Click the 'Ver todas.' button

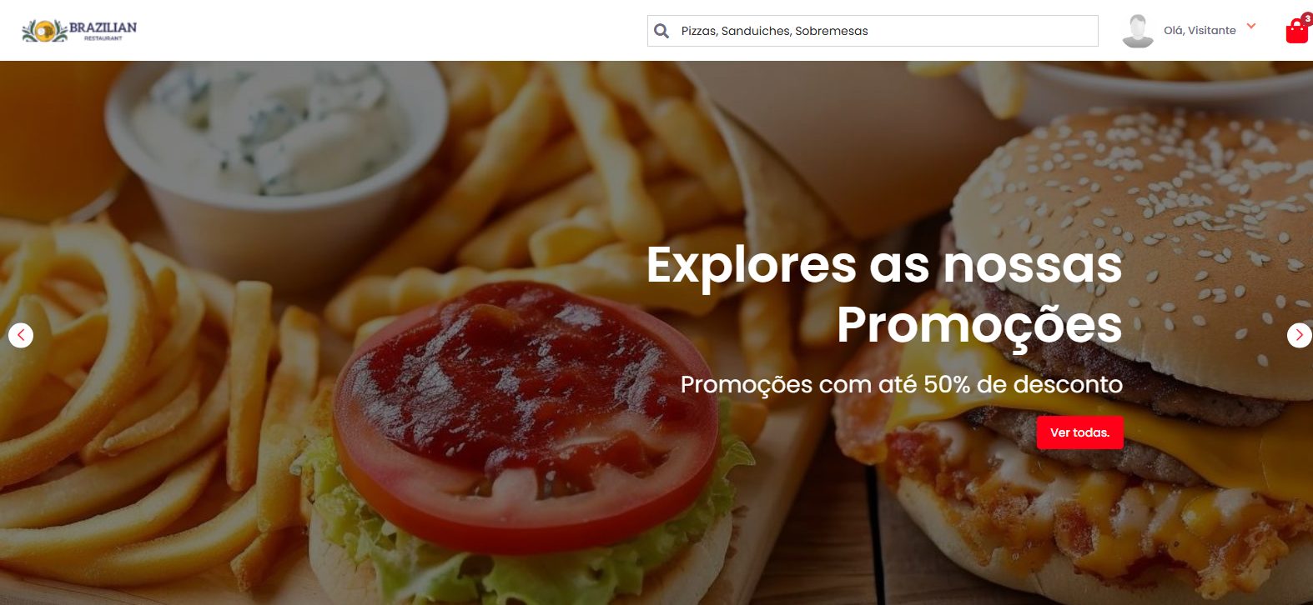1080,432
